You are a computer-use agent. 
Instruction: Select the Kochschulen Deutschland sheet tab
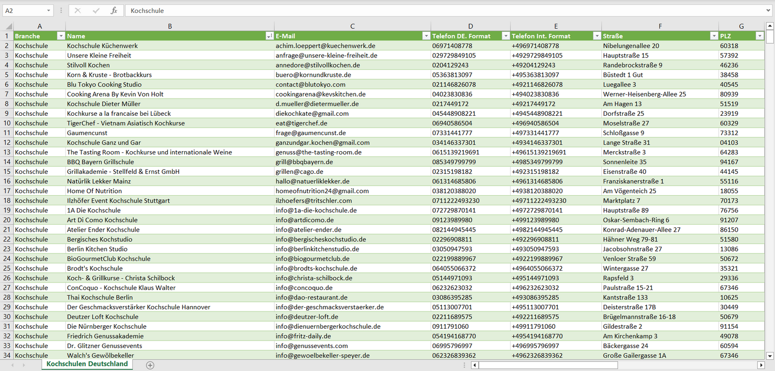(87, 364)
